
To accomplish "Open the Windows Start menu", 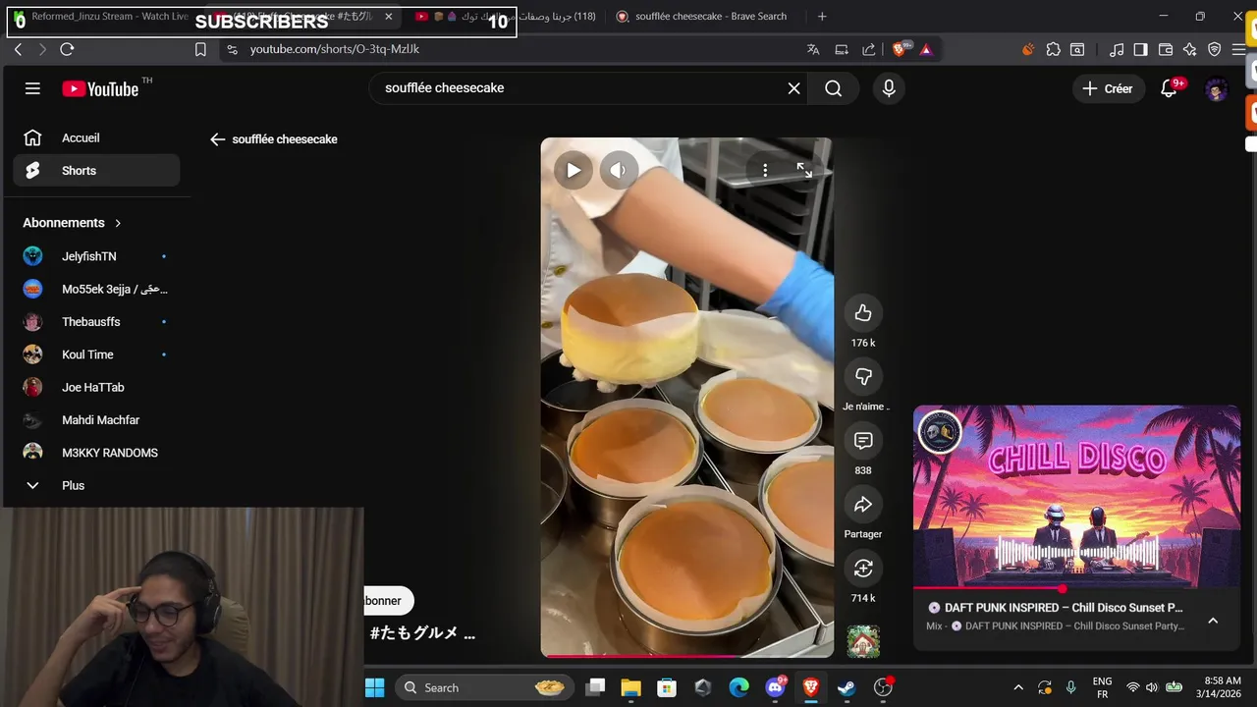I will pyautogui.click(x=374, y=688).
